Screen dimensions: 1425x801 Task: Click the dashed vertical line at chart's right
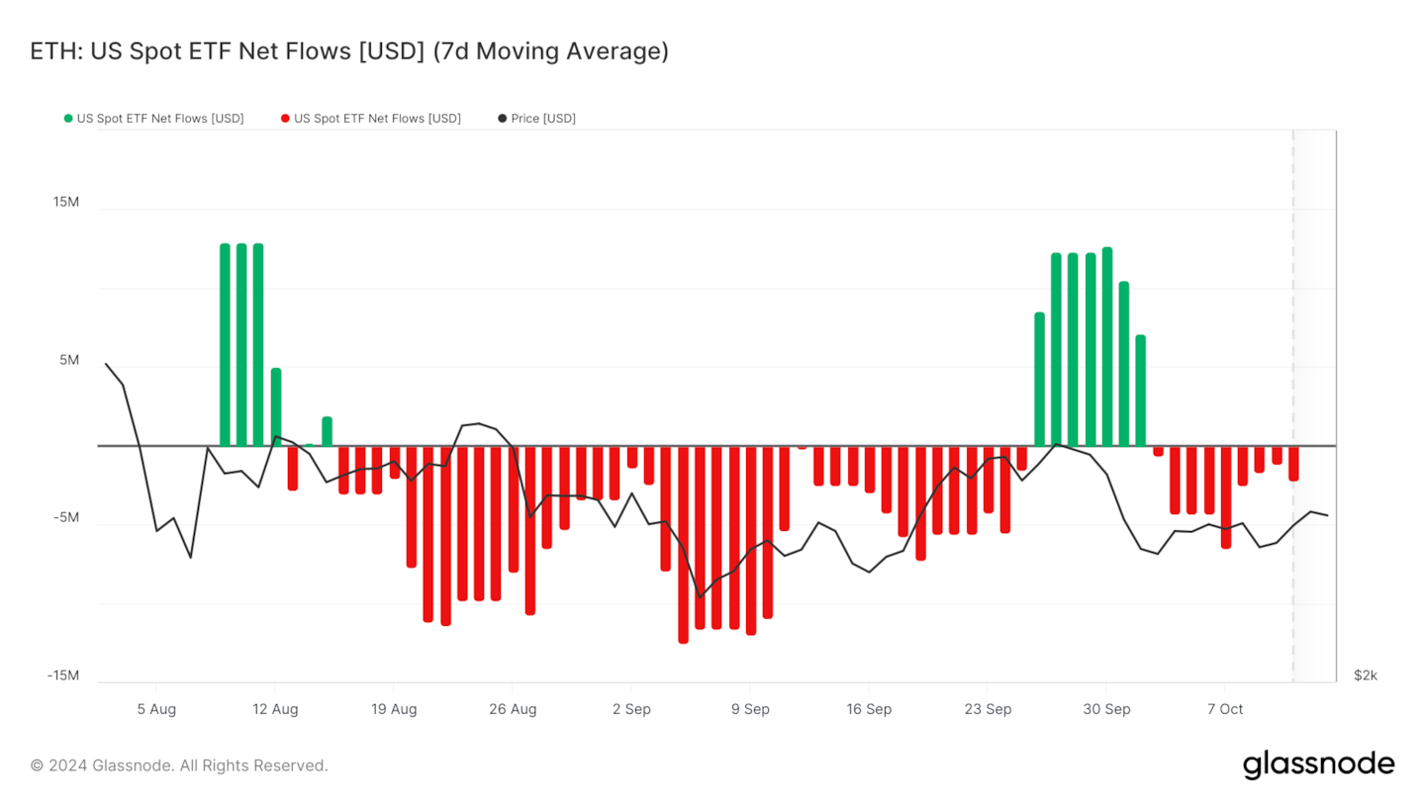click(1293, 396)
